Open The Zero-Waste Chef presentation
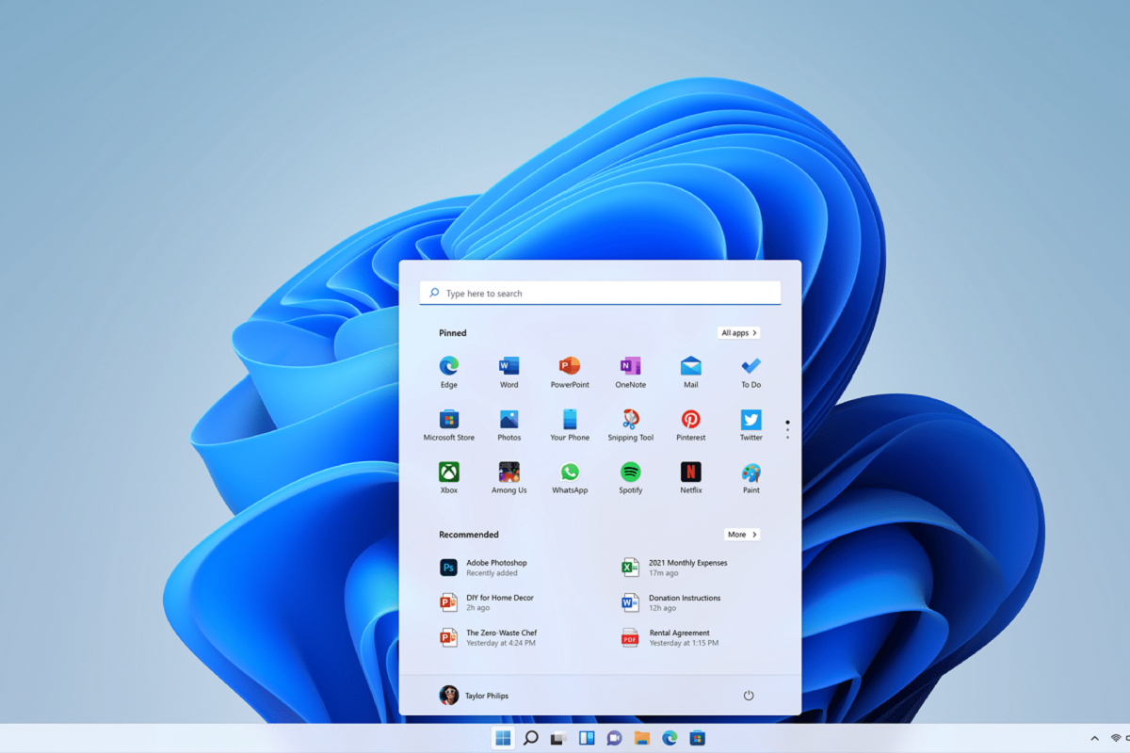The image size is (1130, 753). point(488,637)
